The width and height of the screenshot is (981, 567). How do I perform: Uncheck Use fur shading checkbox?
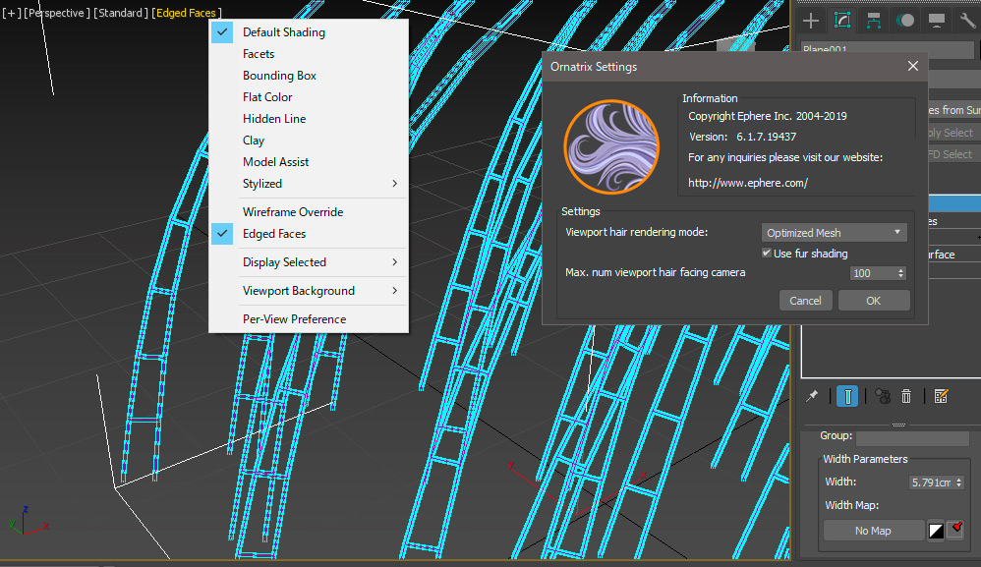[x=768, y=254]
